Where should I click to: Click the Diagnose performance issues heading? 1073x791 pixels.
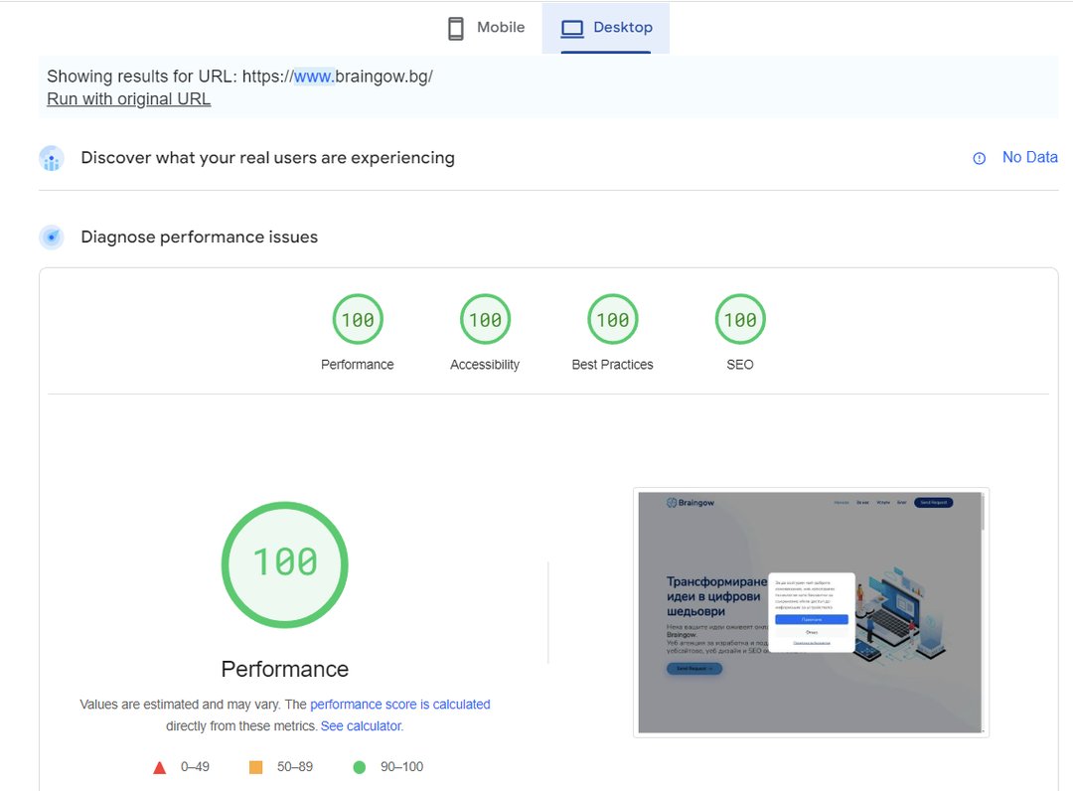point(199,237)
